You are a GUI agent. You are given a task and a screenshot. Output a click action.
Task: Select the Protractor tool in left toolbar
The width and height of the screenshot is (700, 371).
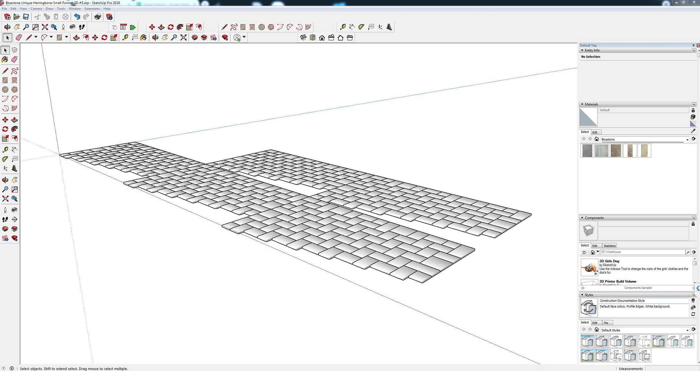coord(5,159)
